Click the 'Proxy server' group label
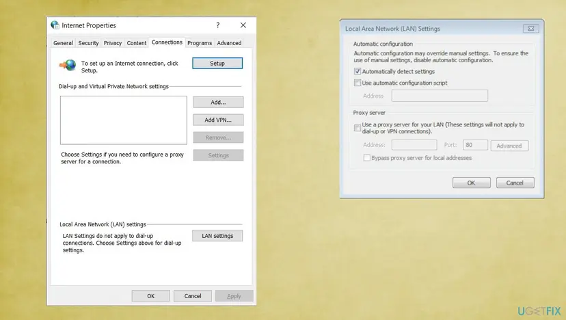566x320 pixels. (x=369, y=113)
